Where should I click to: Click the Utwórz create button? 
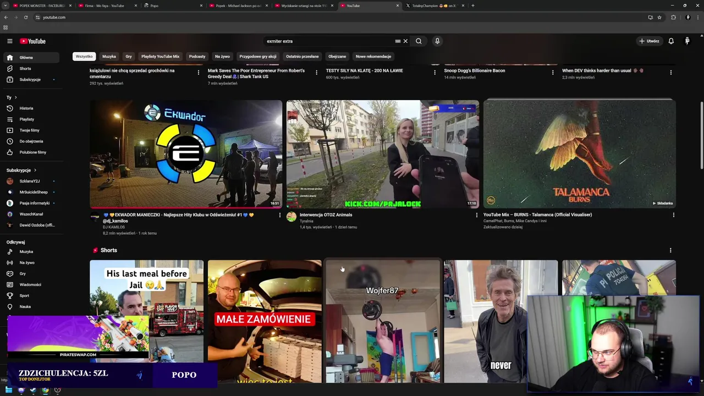click(649, 41)
